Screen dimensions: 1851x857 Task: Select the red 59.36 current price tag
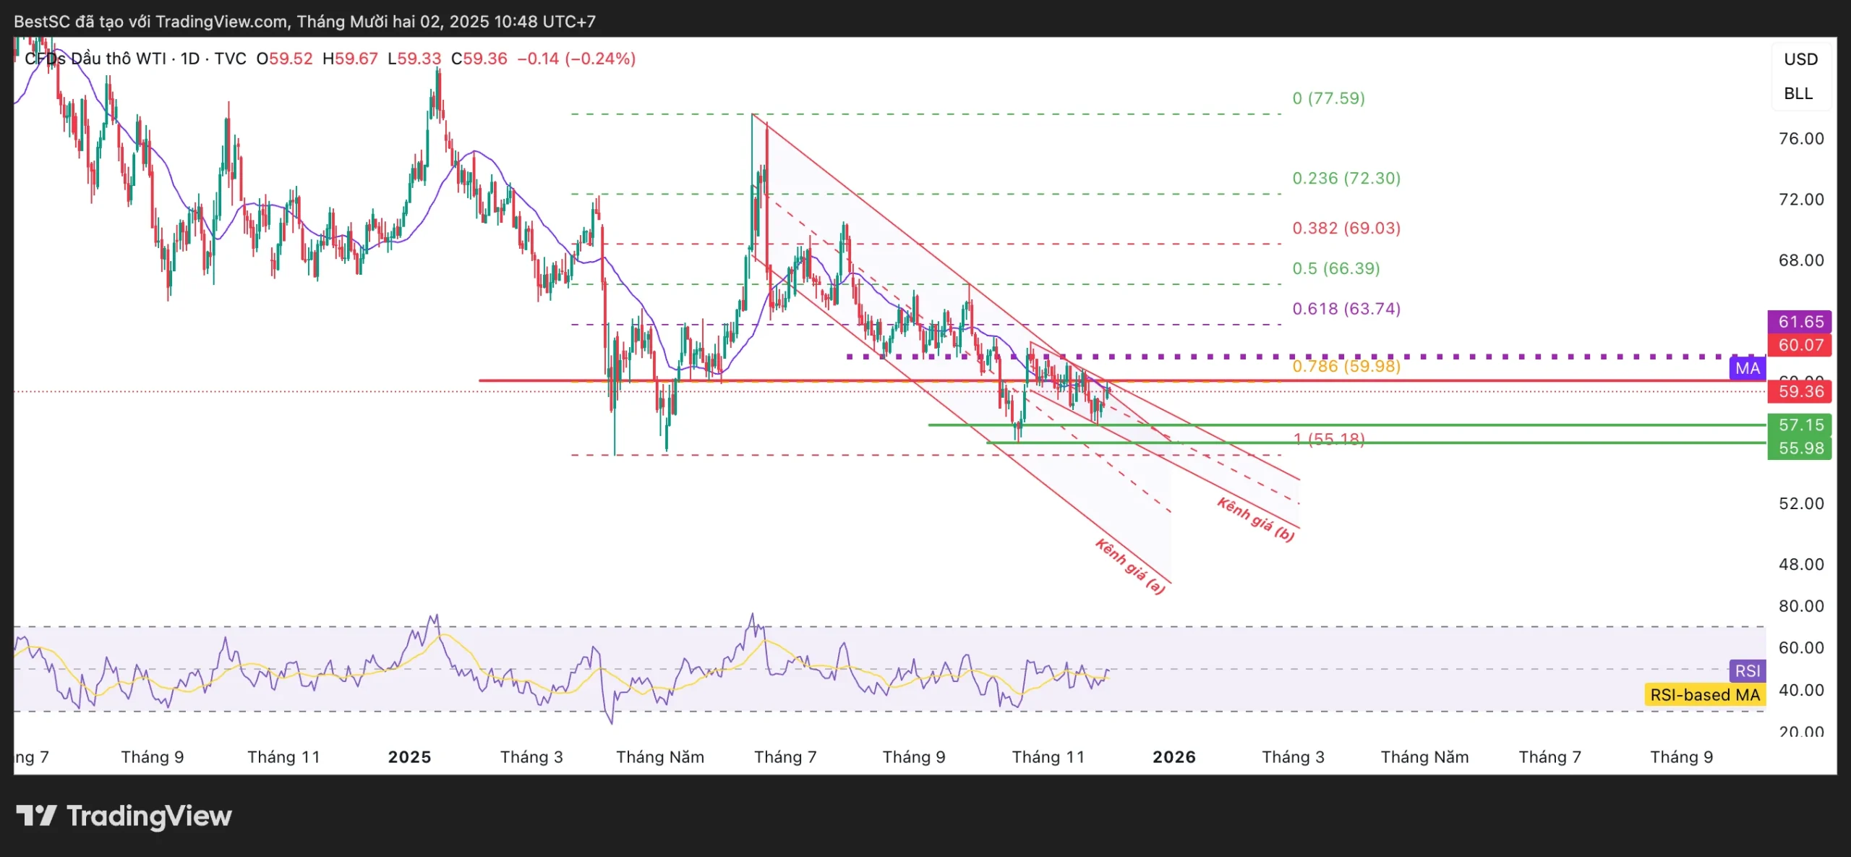point(1800,392)
